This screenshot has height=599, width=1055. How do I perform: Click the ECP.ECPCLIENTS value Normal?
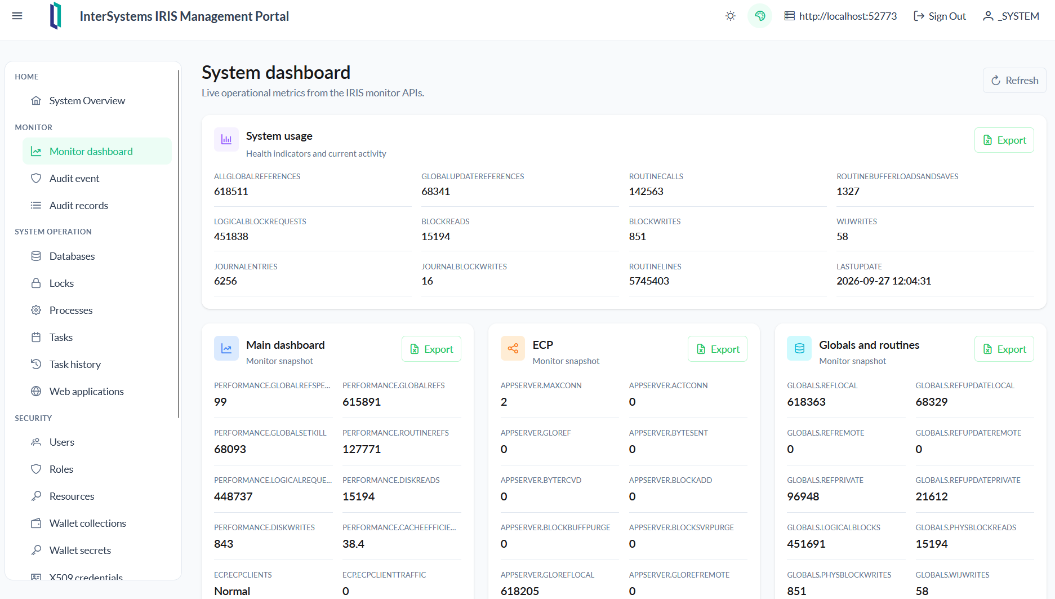point(232,591)
